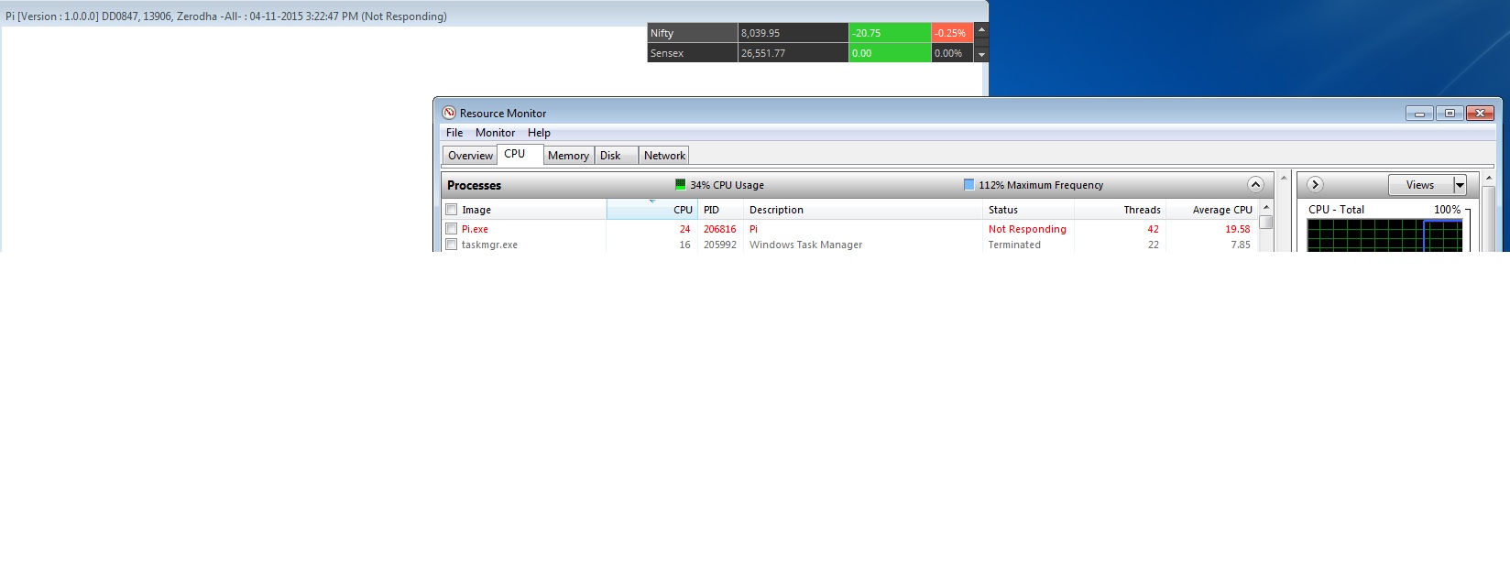Sort by the CPU column header

(x=652, y=210)
